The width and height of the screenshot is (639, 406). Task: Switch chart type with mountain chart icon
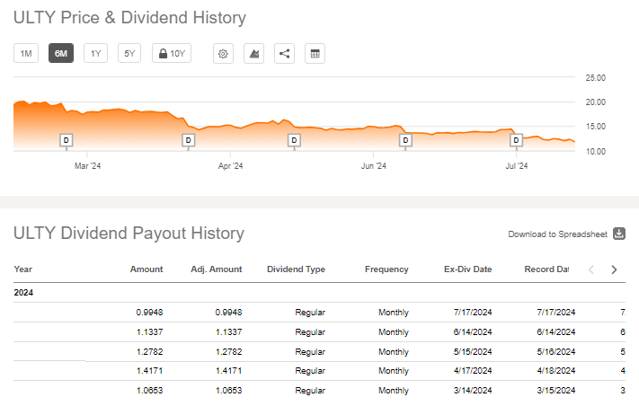tap(253, 53)
